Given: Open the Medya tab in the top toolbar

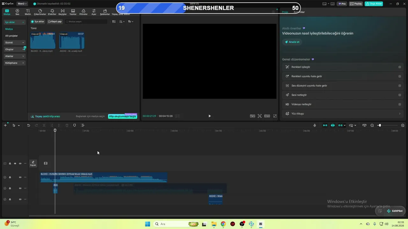Looking at the screenshot, I should [x=7, y=12].
